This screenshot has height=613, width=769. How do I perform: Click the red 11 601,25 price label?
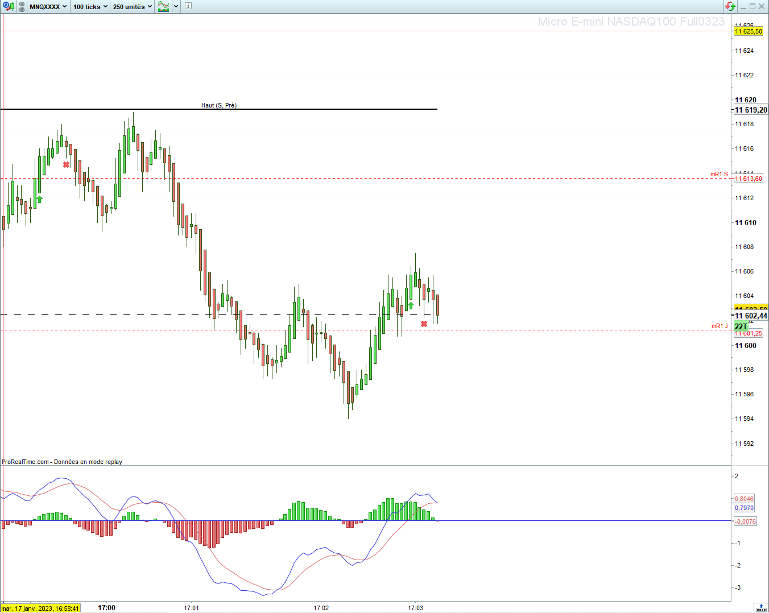(749, 333)
